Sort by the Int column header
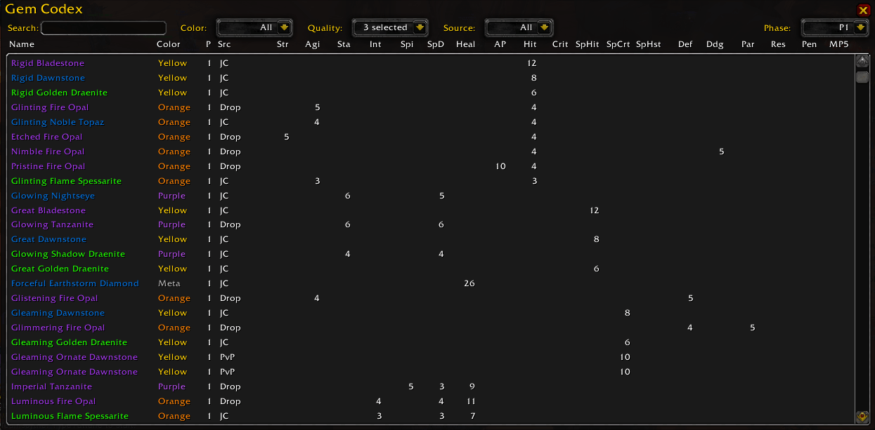This screenshot has height=430, width=875. click(x=375, y=44)
